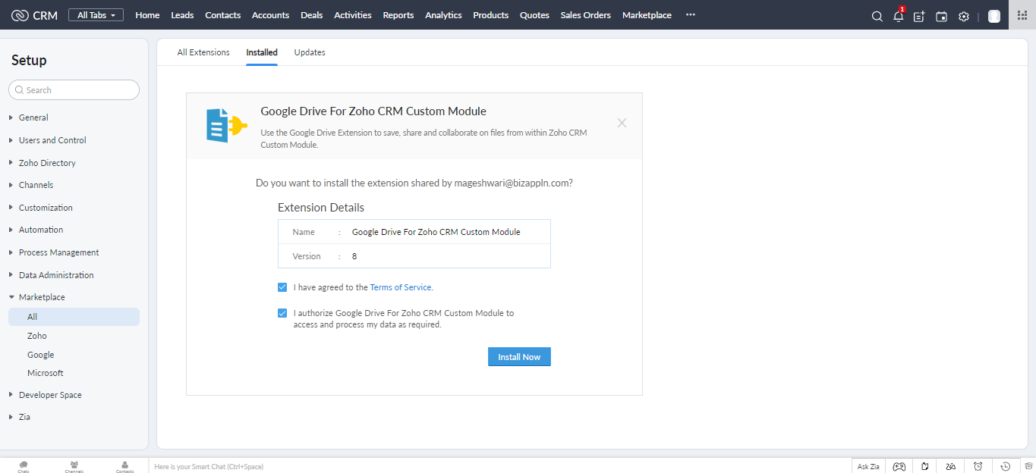Click the Install Now button
1036x473 pixels.
(x=519, y=357)
